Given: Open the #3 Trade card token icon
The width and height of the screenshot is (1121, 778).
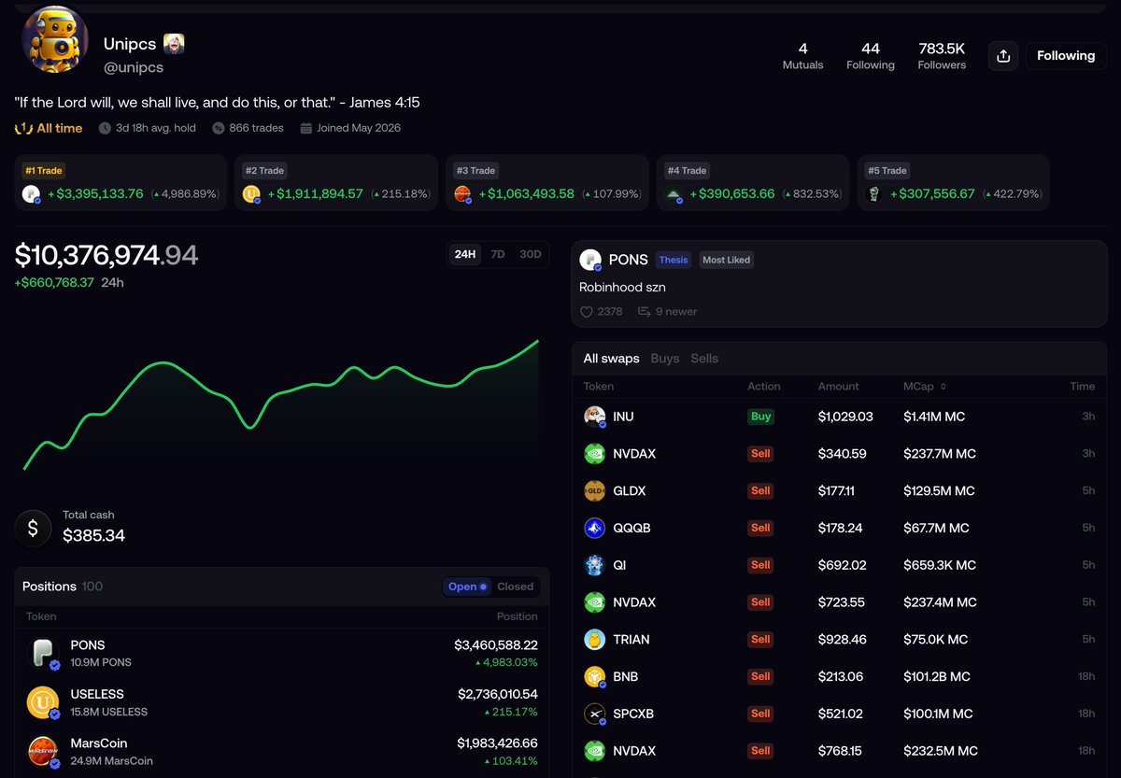Looking at the screenshot, I should pyautogui.click(x=462, y=194).
